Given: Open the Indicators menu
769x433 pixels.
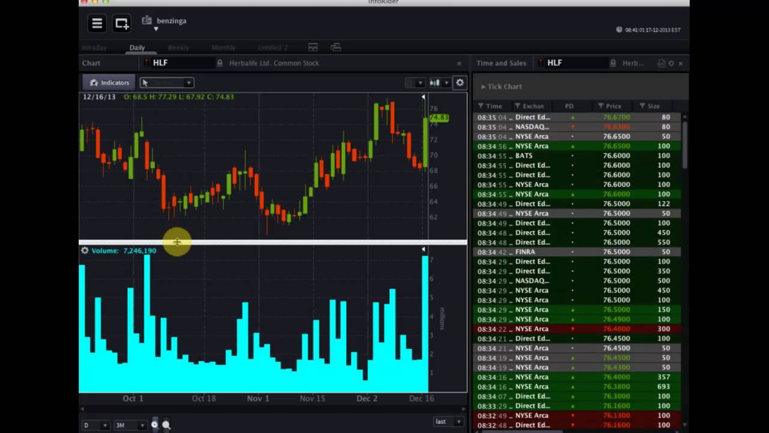Looking at the screenshot, I should (x=109, y=82).
